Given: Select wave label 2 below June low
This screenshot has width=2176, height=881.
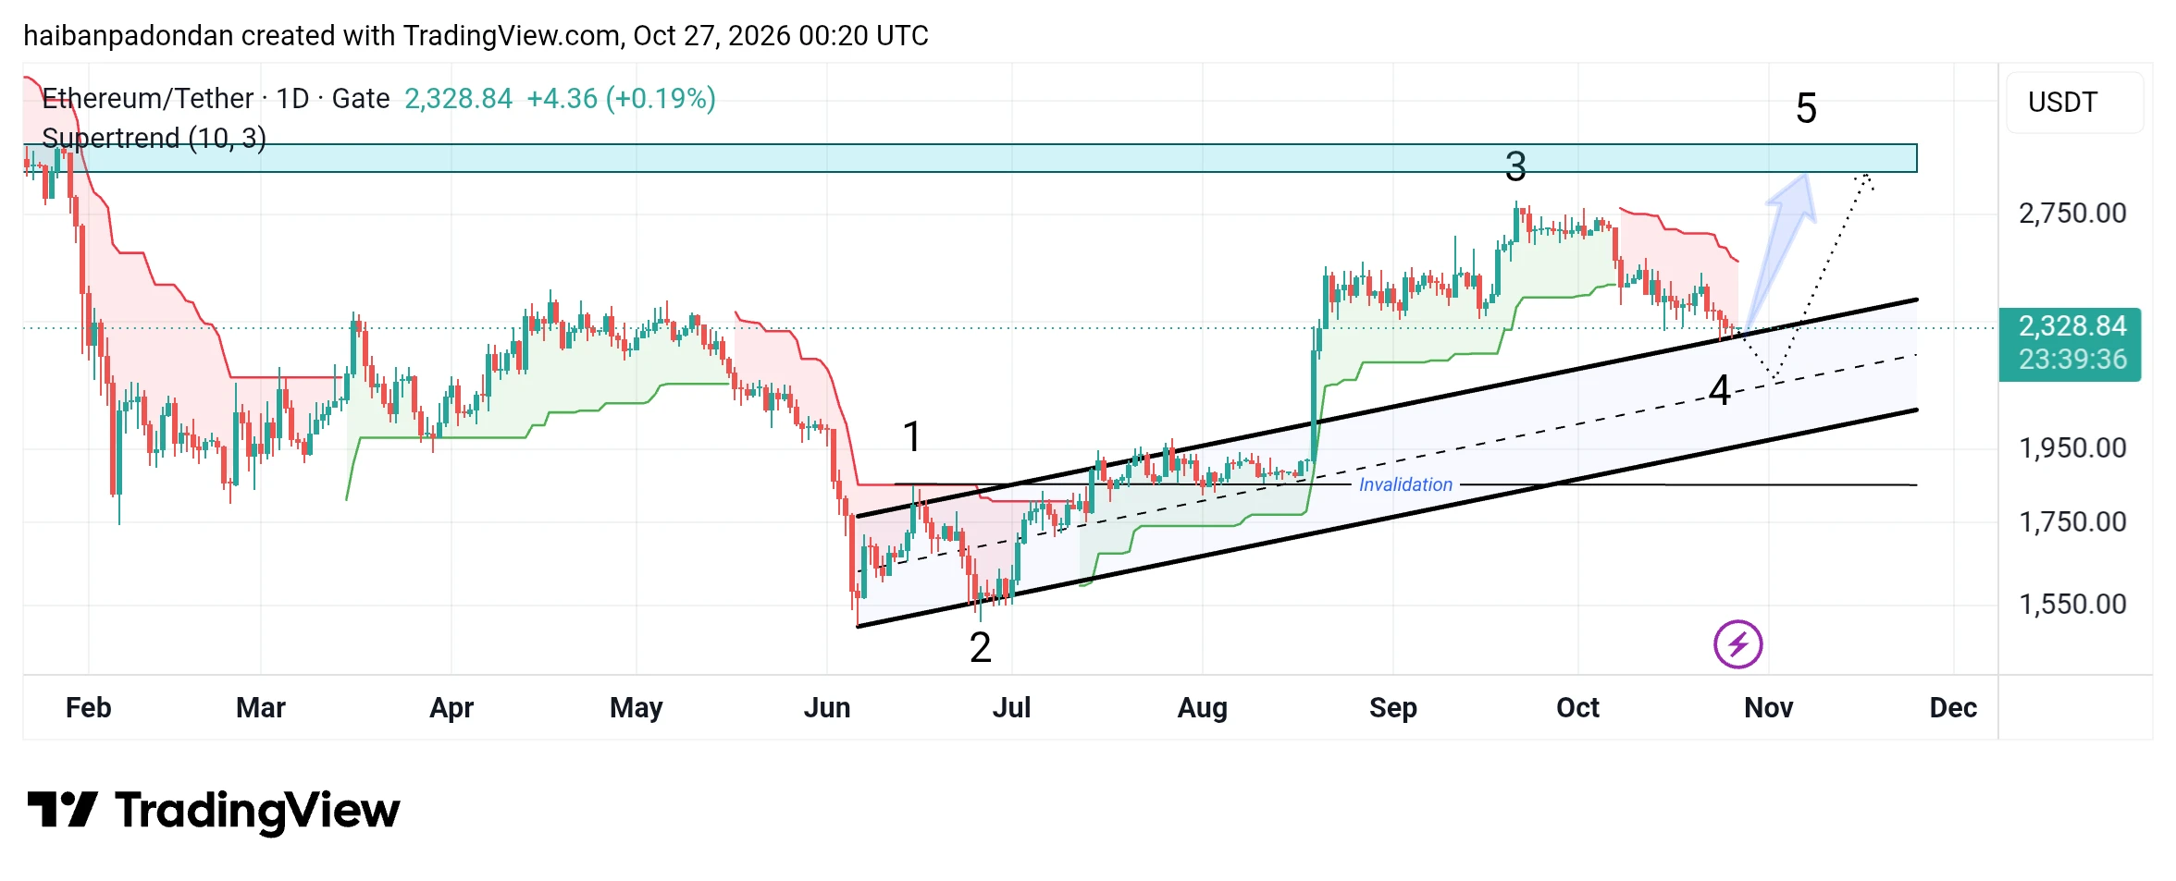Looking at the screenshot, I should (981, 647).
